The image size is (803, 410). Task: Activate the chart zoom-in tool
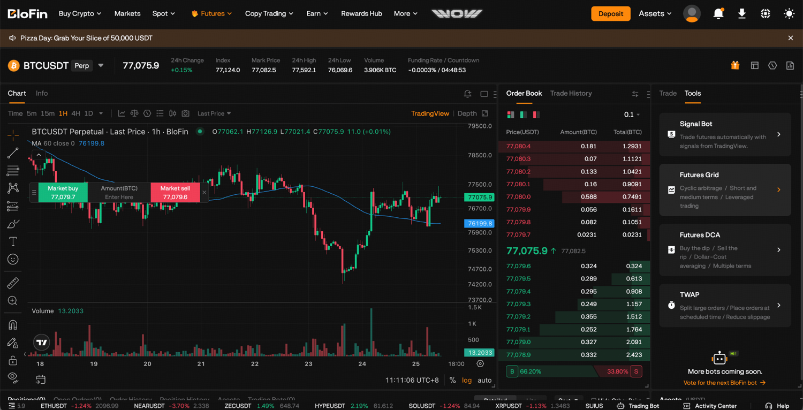pyautogui.click(x=13, y=301)
